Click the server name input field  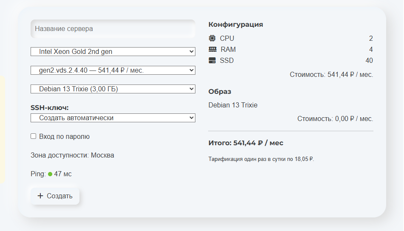point(113,28)
